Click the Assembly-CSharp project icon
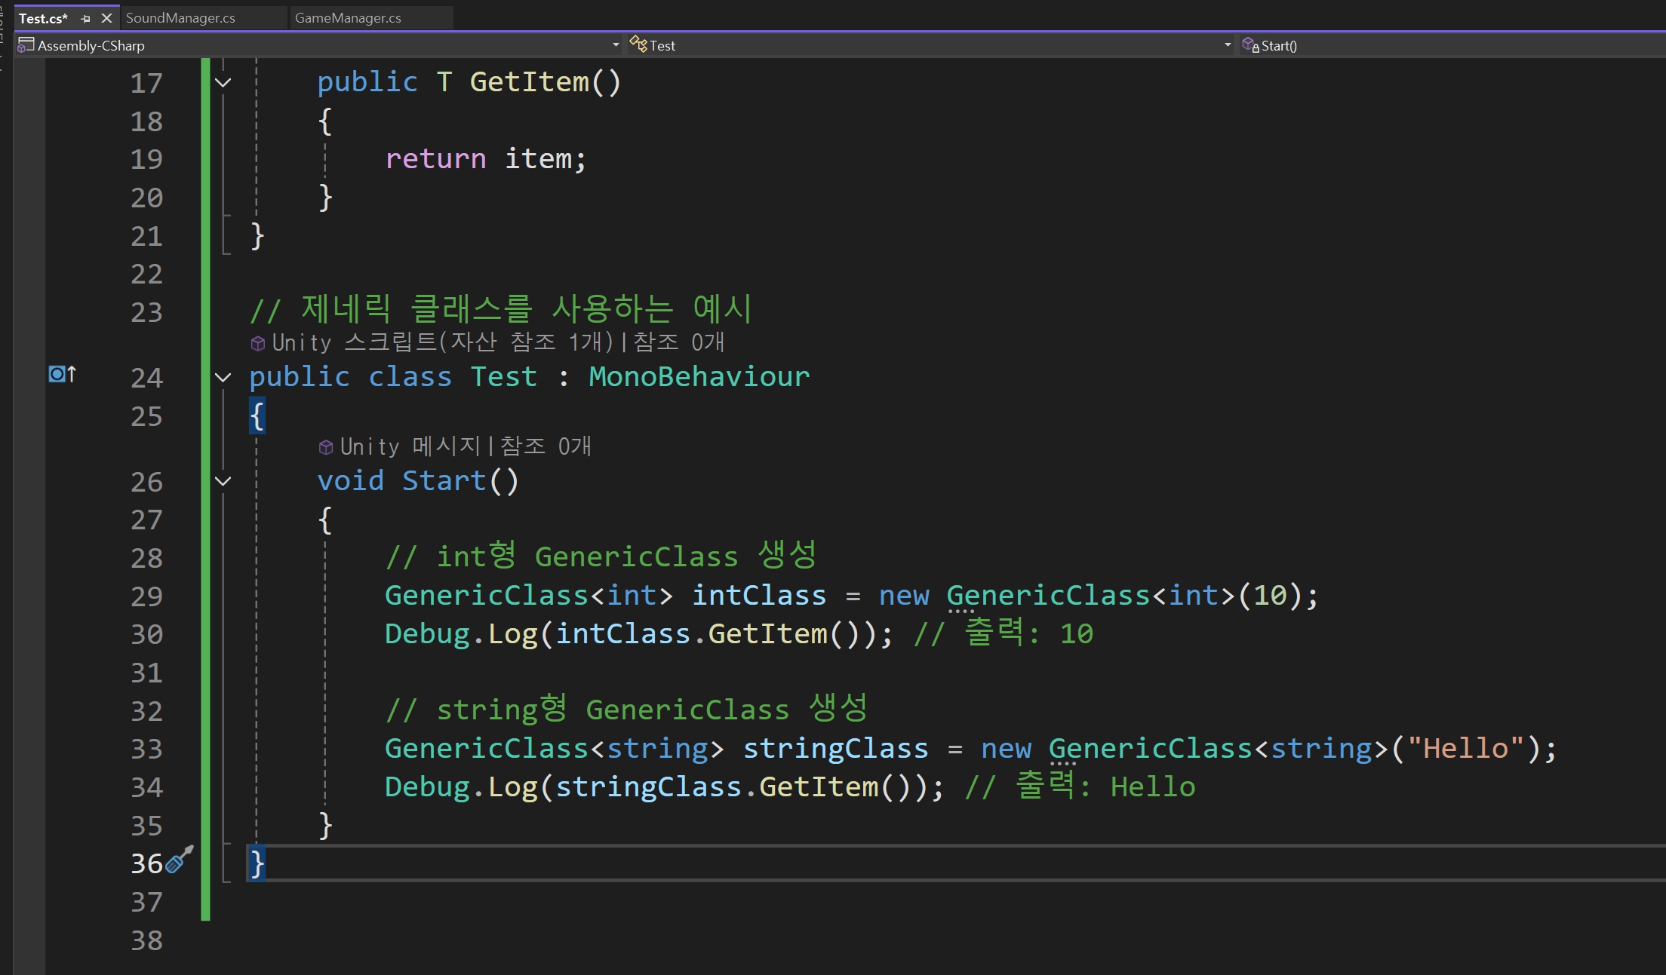 [x=26, y=45]
